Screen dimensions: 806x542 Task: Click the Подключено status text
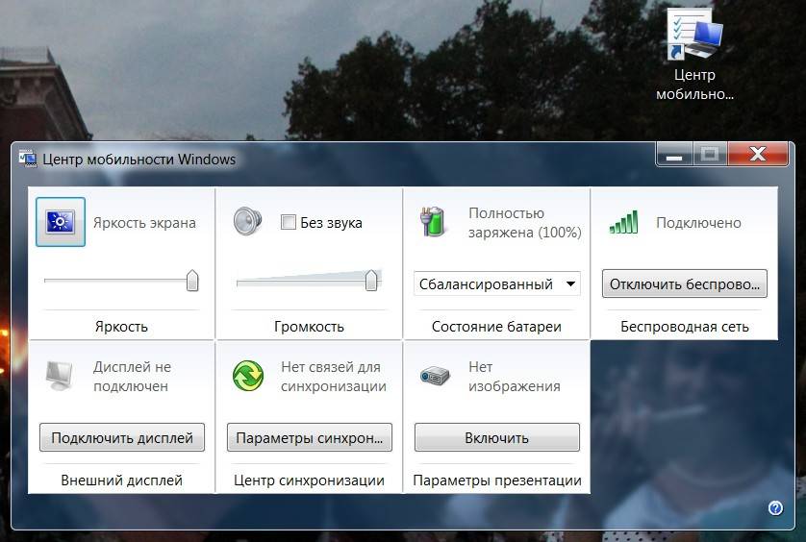[x=698, y=223]
